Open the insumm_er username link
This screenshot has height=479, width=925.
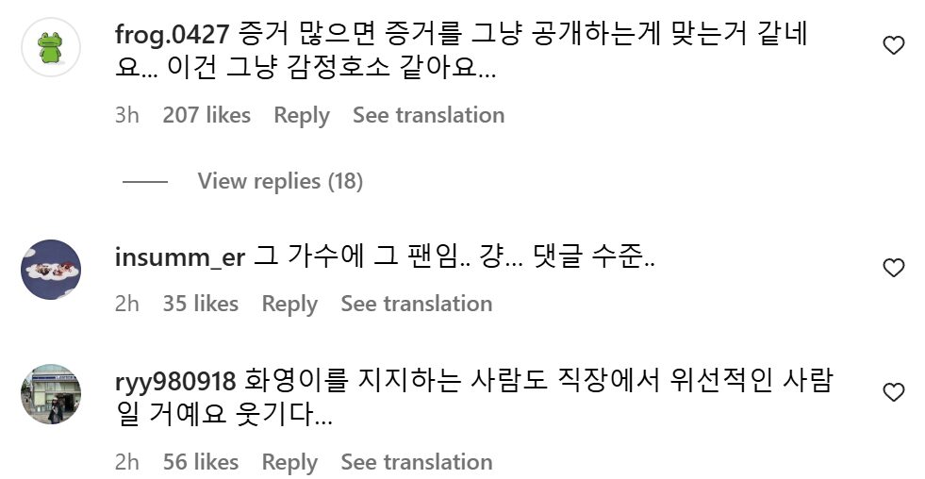[182, 258]
